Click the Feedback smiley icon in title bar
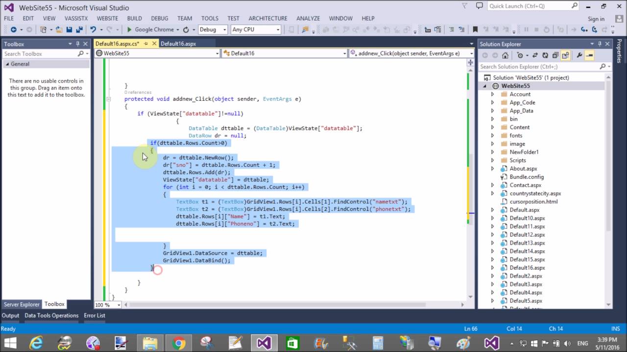Screen dimensions: 627x352 pos(479,6)
